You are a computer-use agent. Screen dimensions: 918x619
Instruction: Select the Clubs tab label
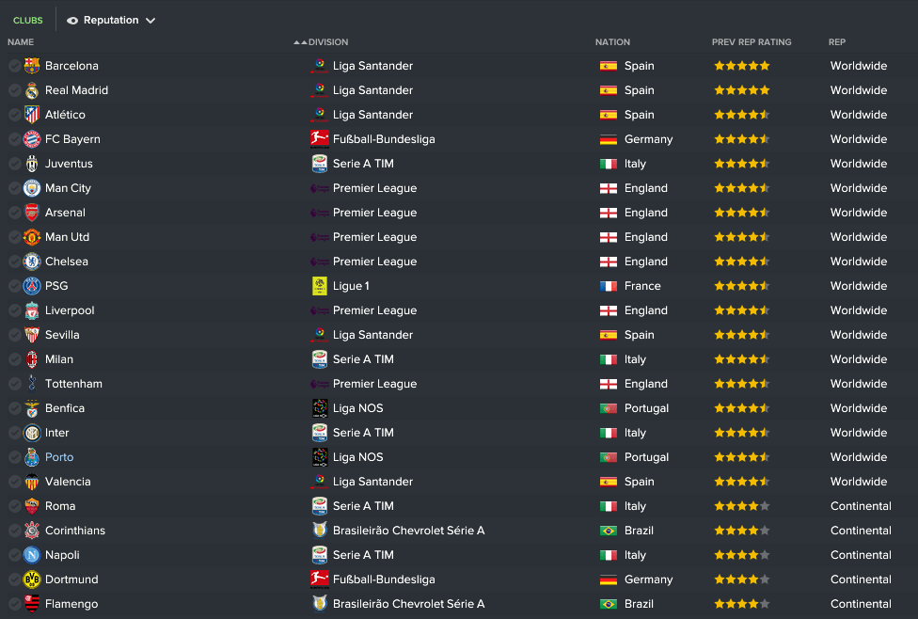[x=28, y=21]
